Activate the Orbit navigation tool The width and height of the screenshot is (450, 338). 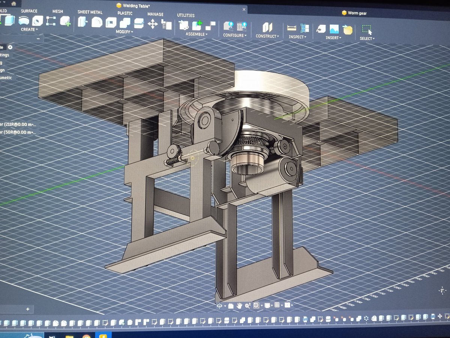click(220, 306)
